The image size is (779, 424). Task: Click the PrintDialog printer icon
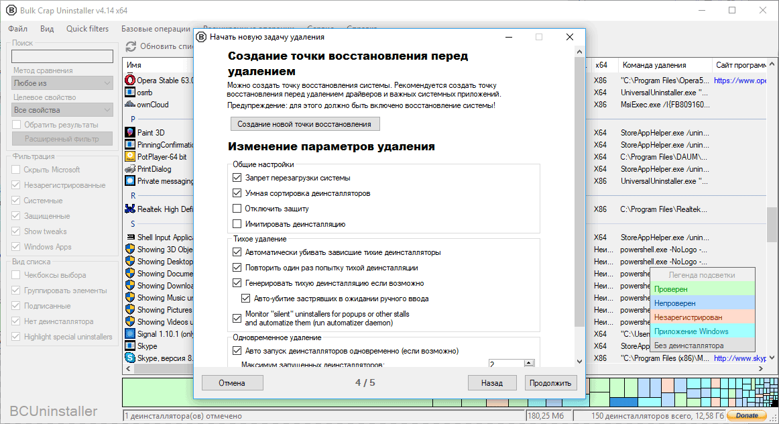click(130, 169)
